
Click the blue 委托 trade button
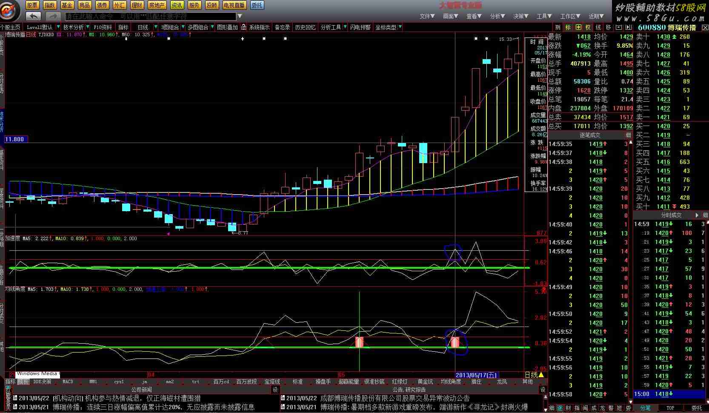(257, 5)
